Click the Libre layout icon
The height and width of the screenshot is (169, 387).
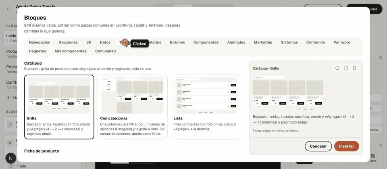(x=373, y=156)
